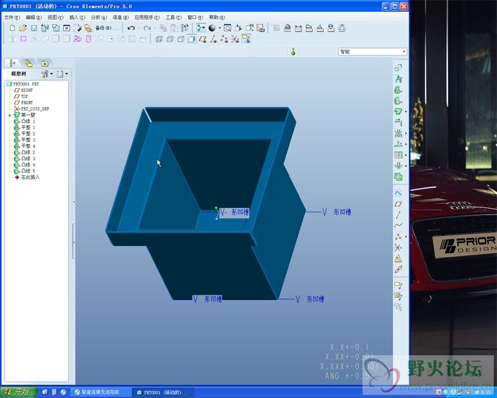Open the 帮助 menu
Viewport: 497px width, 398px height.
coord(217,17)
